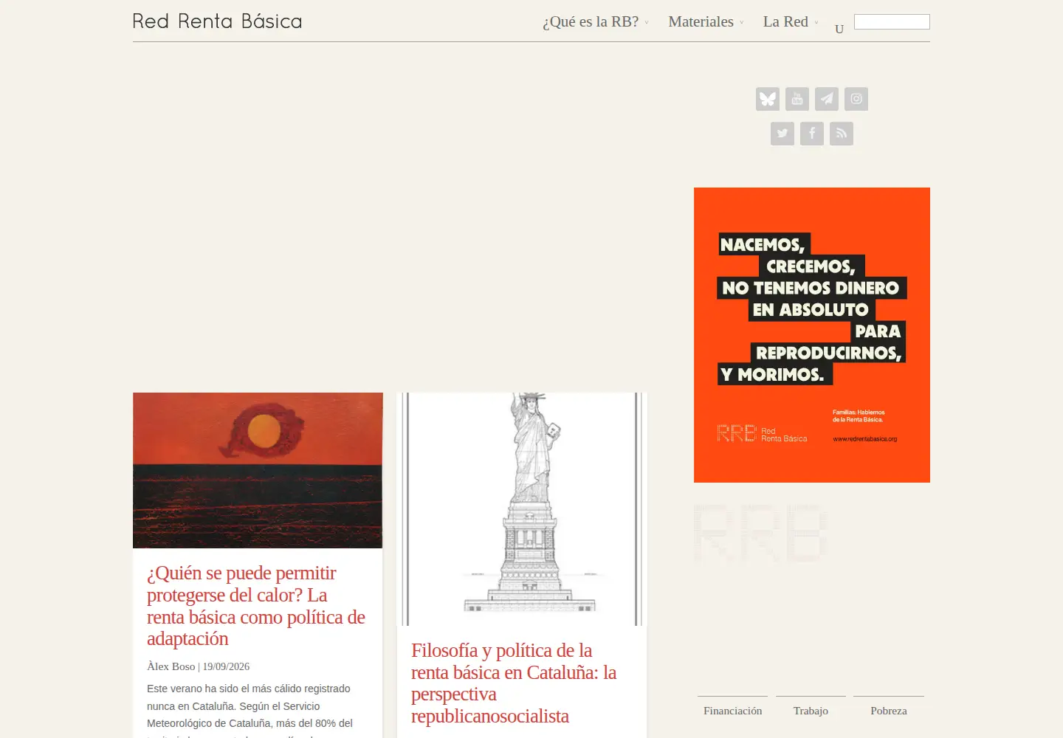Open the Statue of Liberty article thumbnail
Image resolution: width=1063 pixels, height=738 pixels.
(x=522, y=509)
